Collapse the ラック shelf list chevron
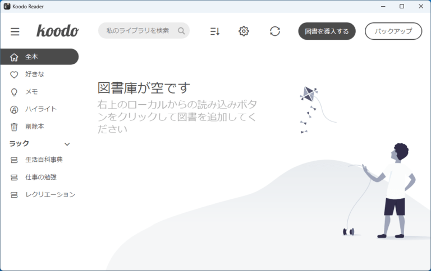 tap(67, 144)
